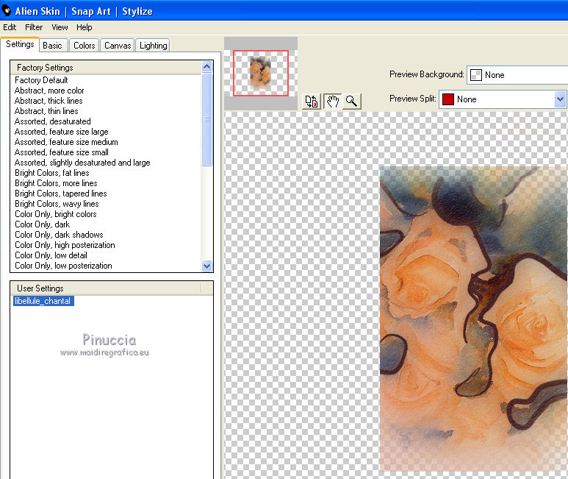This screenshot has width=568, height=479.
Task: Select 'Abstract, more color' preset
Action: tap(49, 91)
